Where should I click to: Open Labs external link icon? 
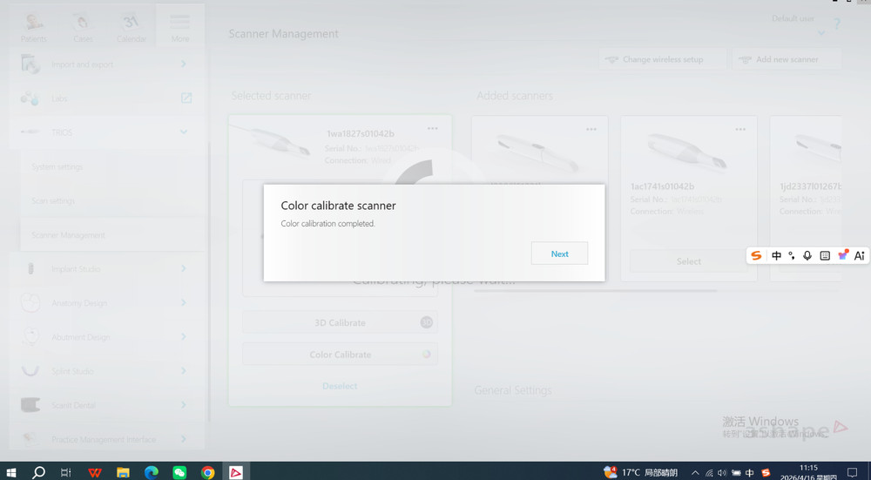[x=186, y=98]
